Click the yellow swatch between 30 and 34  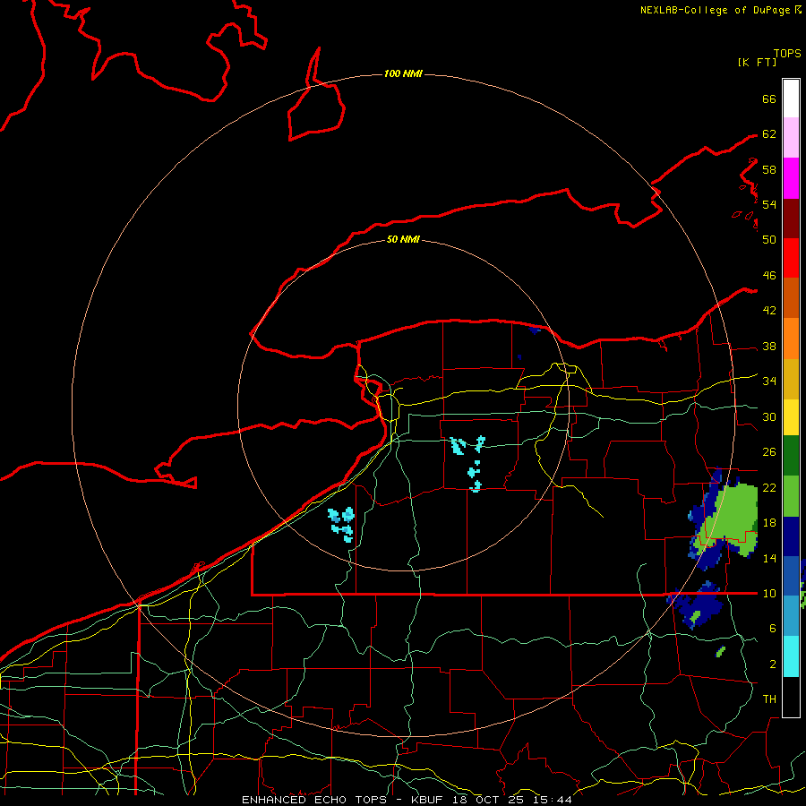tap(791, 416)
